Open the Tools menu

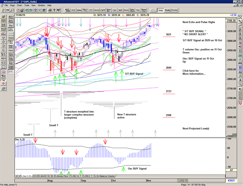pos(27,6)
